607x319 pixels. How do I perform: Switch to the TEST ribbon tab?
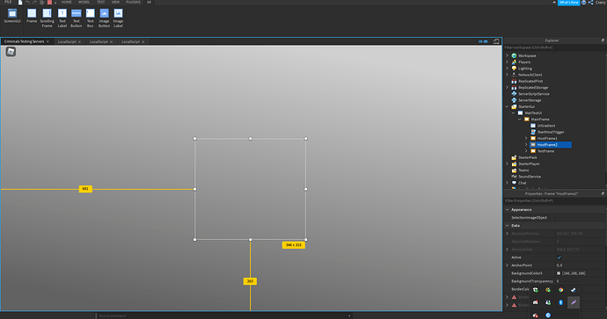pos(100,3)
